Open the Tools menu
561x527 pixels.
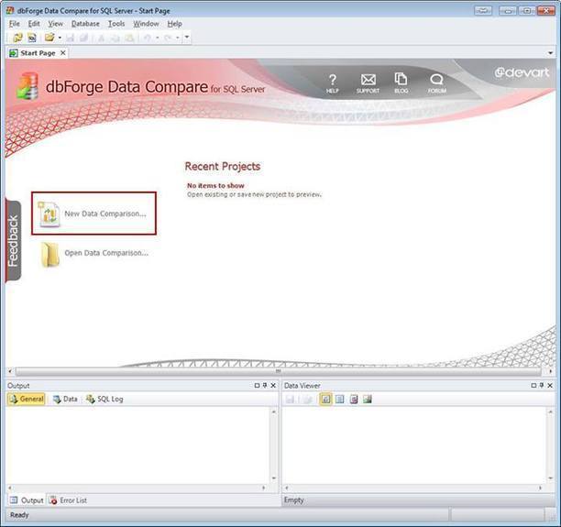pos(116,24)
